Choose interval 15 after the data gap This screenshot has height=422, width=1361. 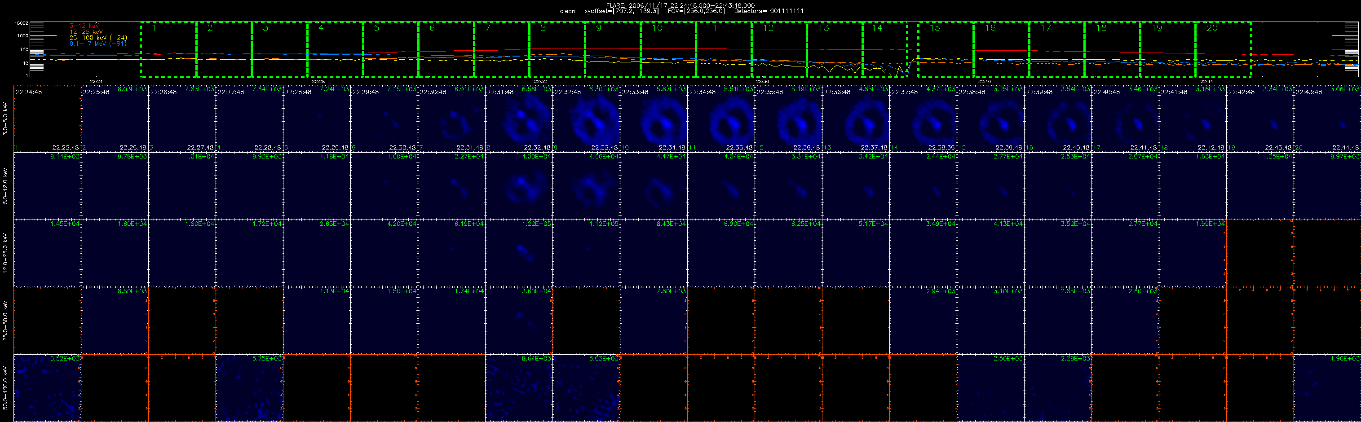[x=946, y=50]
